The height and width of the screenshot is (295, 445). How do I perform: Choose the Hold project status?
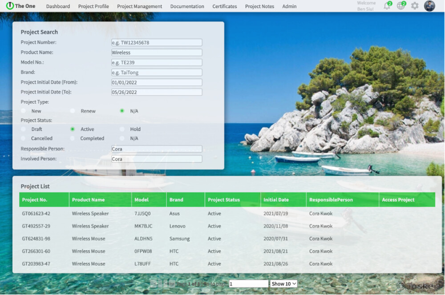tap(122, 129)
